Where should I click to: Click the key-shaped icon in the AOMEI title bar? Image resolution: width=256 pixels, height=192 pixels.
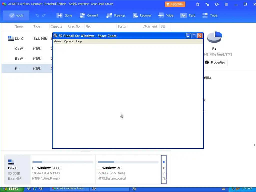[x=207, y=4]
